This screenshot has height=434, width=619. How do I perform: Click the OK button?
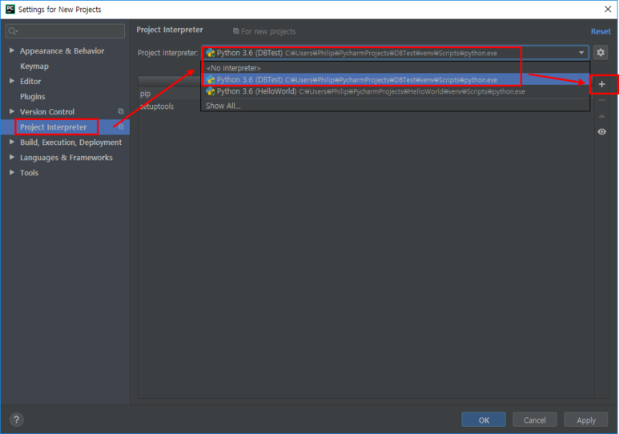(484, 420)
